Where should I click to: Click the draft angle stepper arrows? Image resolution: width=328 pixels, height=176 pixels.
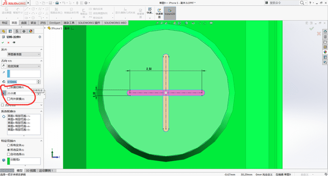(38, 93)
